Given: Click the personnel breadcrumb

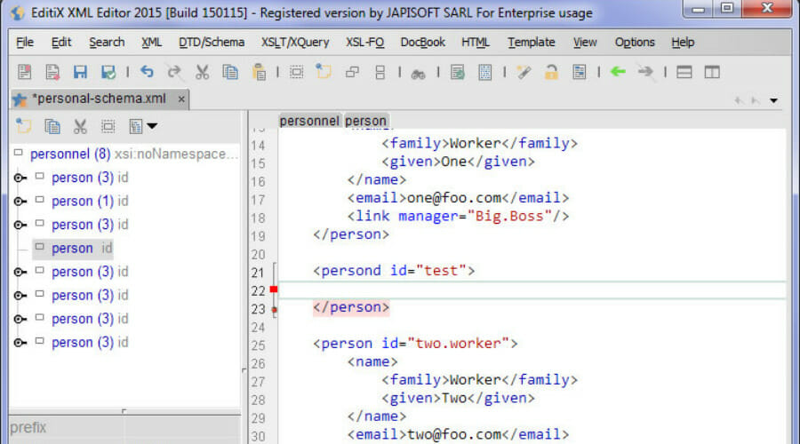Looking at the screenshot, I should click(x=309, y=121).
